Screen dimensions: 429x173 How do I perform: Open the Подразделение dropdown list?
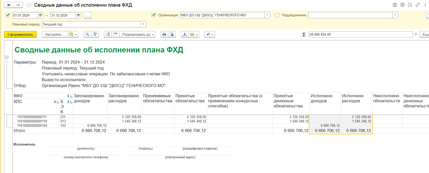(395, 15)
